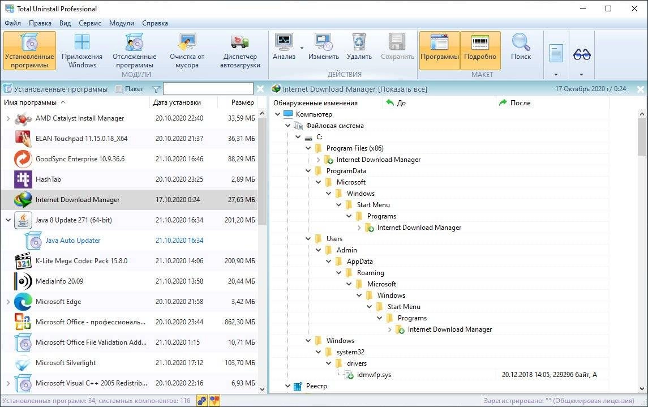Image resolution: width=648 pixels, height=407 pixels.
Task: Click the GoodSync Enterprise program icon
Action: click(x=23, y=158)
